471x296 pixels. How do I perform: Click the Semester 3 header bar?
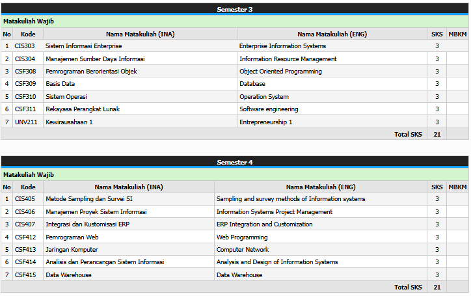click(235, 9)
